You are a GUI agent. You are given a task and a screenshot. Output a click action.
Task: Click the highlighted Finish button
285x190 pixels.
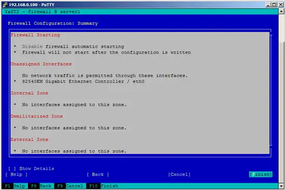261,175
